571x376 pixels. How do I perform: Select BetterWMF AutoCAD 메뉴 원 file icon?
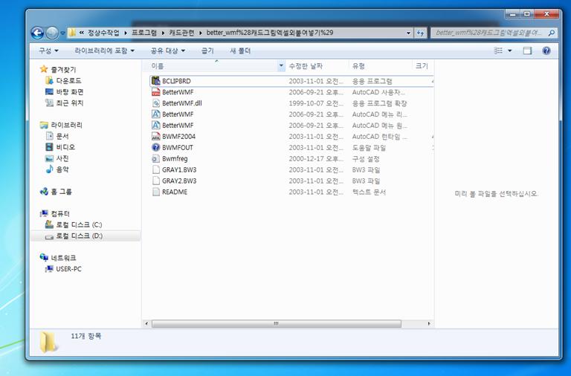(x=156, y=126)
